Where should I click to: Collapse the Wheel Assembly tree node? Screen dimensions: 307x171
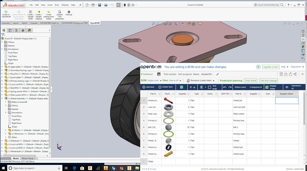[2, 98]
